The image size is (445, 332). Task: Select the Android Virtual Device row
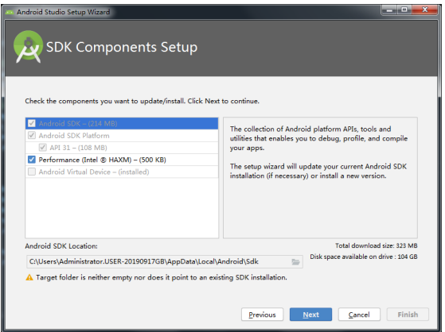(122, 172)
